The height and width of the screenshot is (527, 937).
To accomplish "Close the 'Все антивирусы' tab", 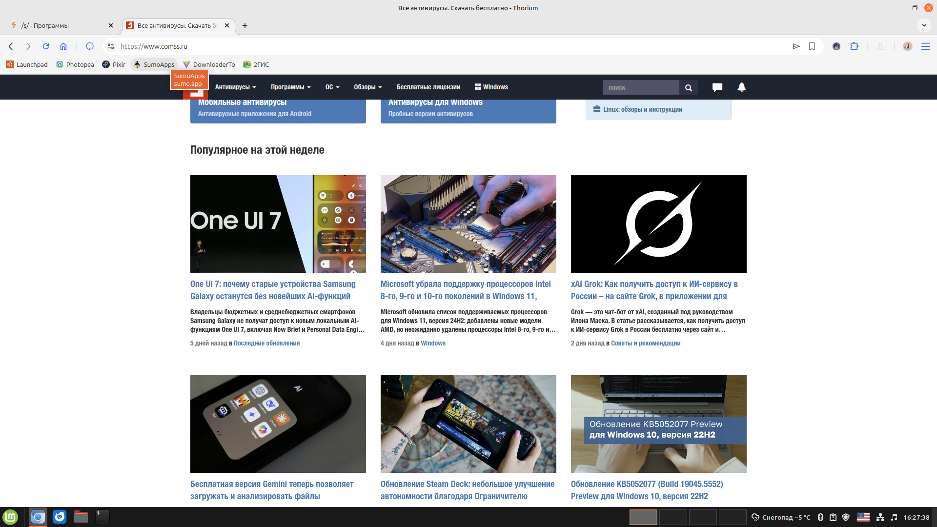I will click(x=227, y=25).
